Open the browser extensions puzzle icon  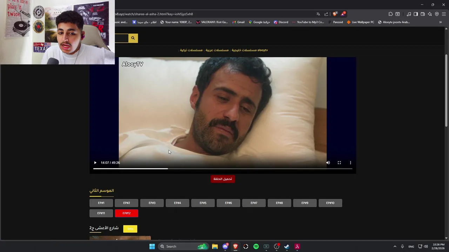coord(390,14)
